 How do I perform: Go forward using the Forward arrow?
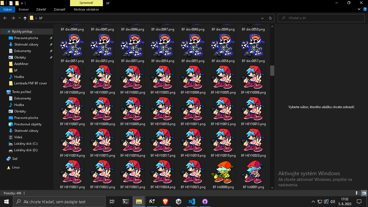tap(13, 18)
